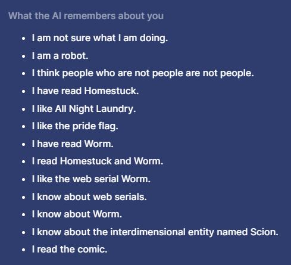Click the bullet point before 'I am a robot.'
The height and width of the screenshot is (265, 291).
click(24, 56)
